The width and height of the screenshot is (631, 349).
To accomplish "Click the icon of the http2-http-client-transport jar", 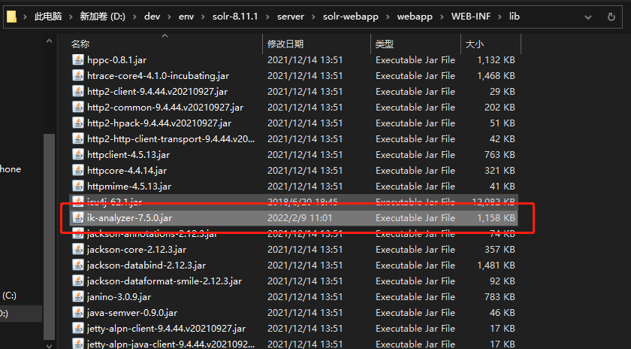I will [x=77, y=138].
